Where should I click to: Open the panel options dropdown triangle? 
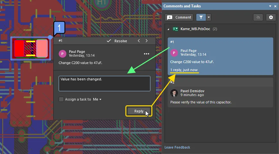(x=270, y=6)
